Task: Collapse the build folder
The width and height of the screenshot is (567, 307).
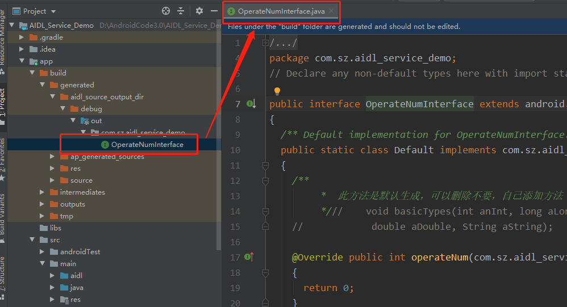Action: [x=32, y=73]
